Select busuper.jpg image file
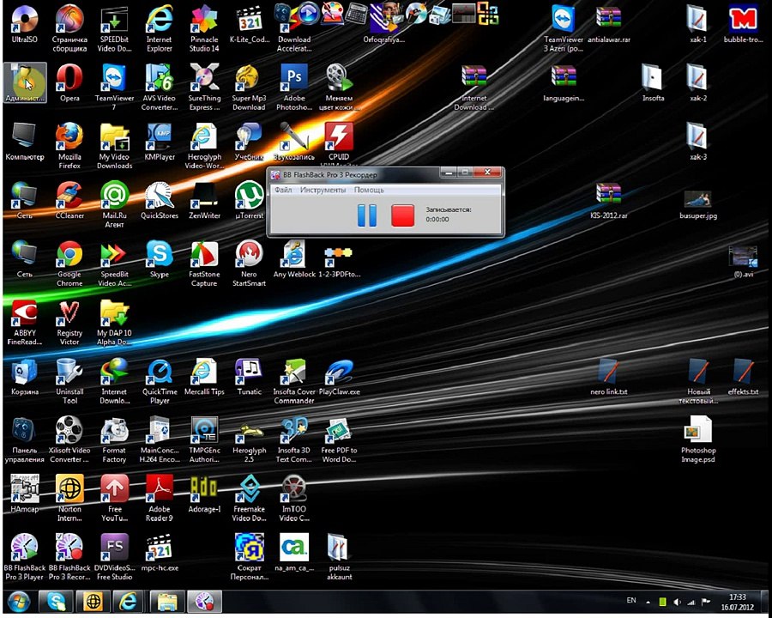The width and height of the screenshot is (772, 618). (697, 204)
